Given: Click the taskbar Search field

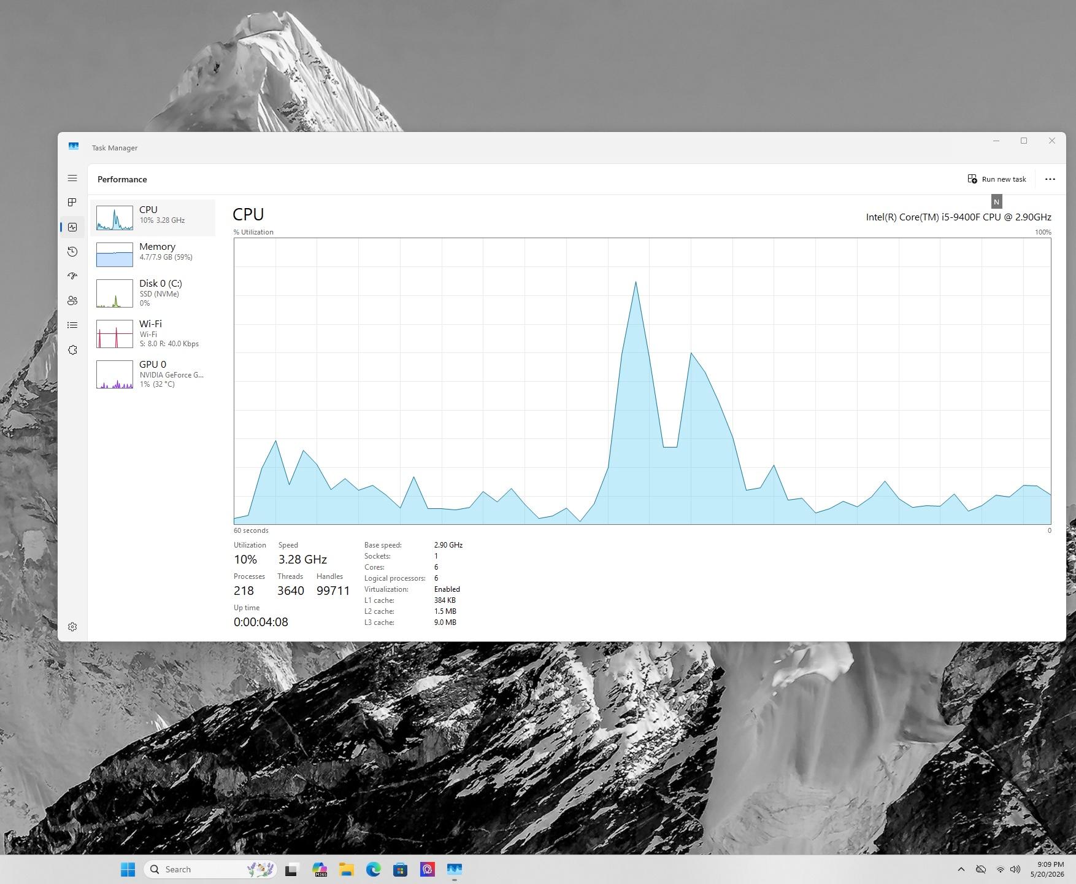Looking at the screenshot, I should 210,869.
